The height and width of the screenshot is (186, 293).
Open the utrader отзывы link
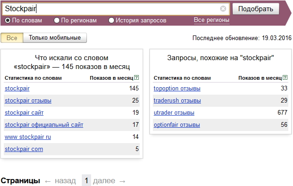pos(174,112)
